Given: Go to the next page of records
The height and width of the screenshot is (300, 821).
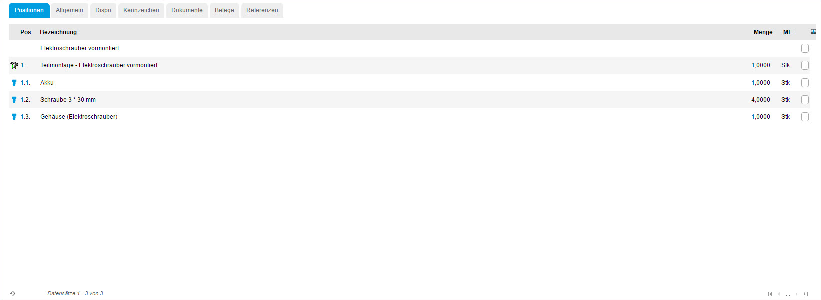Looking at the screenshot, I should click(x=797, y=294).
